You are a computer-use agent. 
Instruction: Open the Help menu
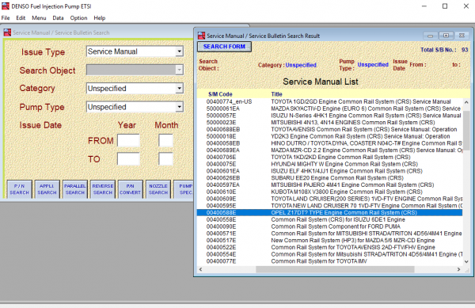pyautogui.click(x=100, y=18)
